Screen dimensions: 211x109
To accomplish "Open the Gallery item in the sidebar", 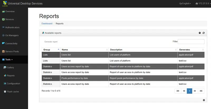I will pyautogui.click(x=9, y=68).
